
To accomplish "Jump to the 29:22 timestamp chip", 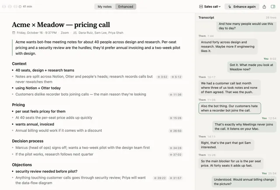I will click(x=160, y=178).
